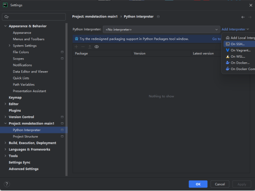Click the gift icon in the banner
The image size is (255, 191).
[77, 39]
